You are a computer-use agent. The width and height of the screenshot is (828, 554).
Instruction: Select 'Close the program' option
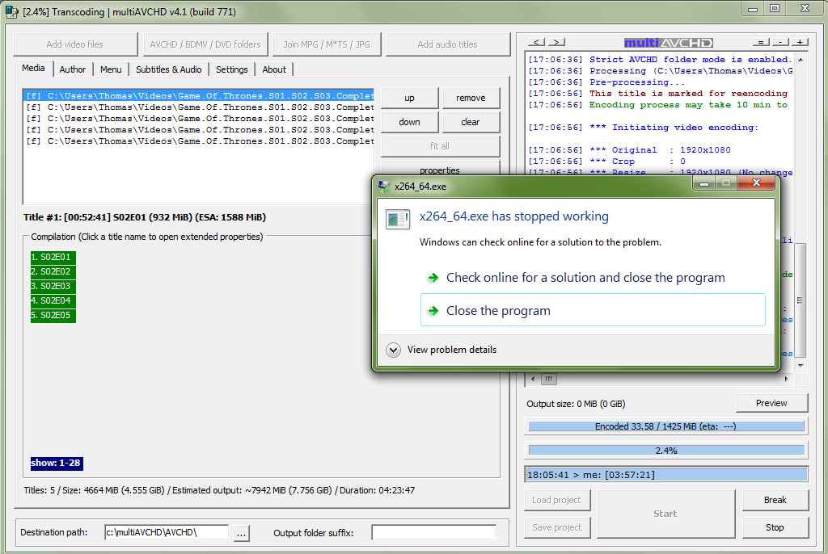pyautogui.click(x=593, y=310)
